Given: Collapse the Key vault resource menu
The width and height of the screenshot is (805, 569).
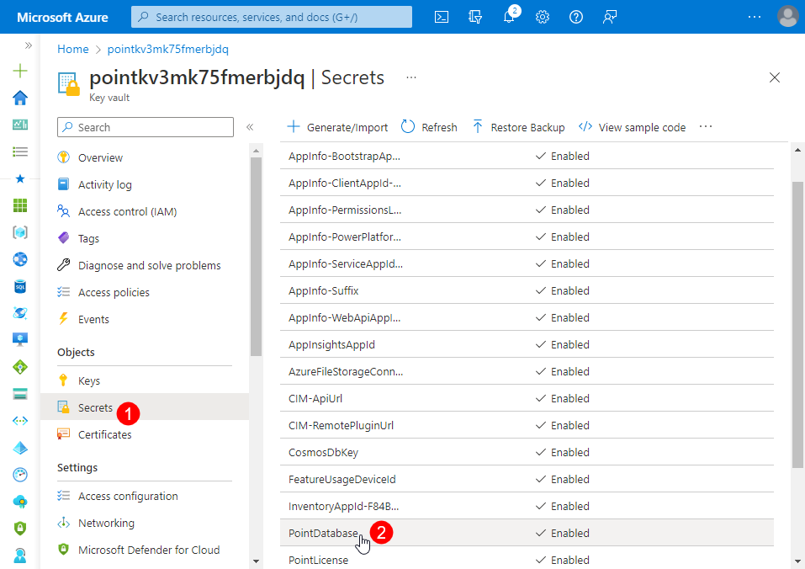Looking at the screenshot, I should tap(250, 127).
